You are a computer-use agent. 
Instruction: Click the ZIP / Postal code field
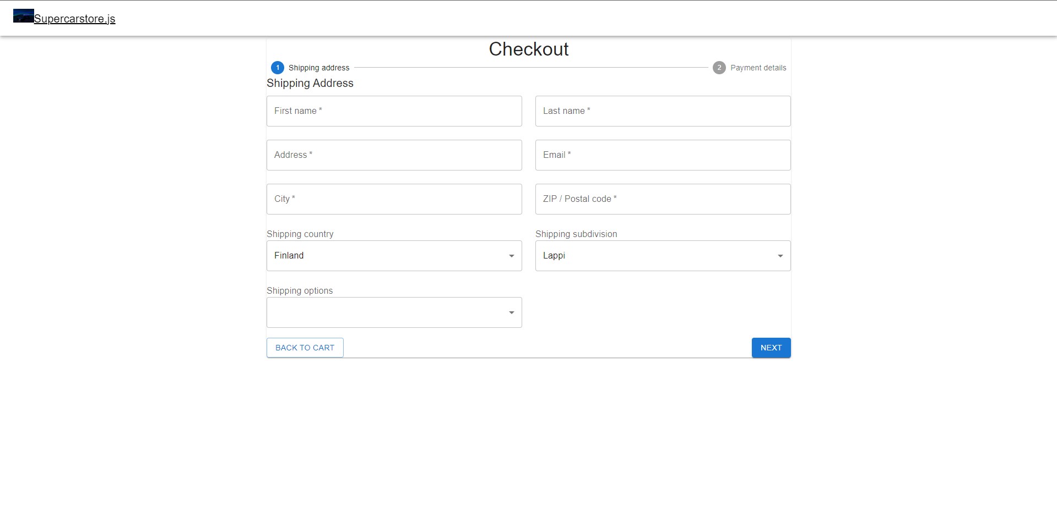tap(663, 199)
